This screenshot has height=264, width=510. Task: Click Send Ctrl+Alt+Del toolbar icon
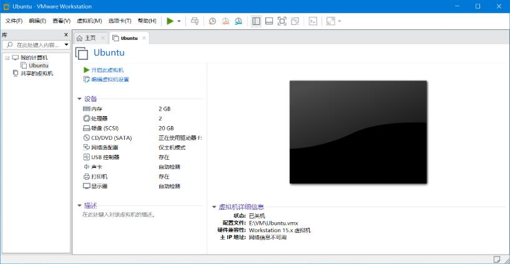pyautogui.click(x=195, y=21)
